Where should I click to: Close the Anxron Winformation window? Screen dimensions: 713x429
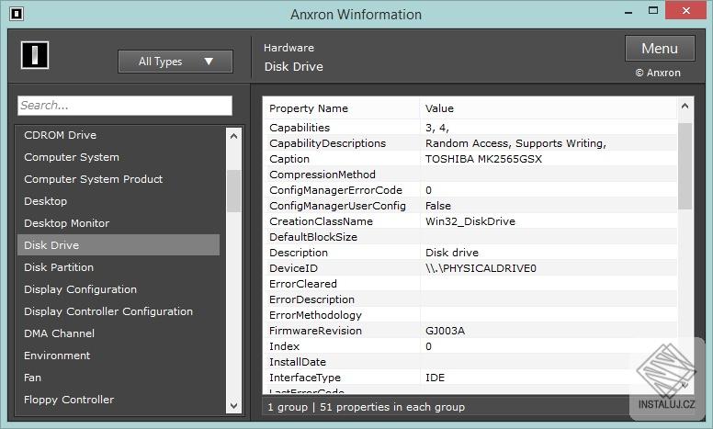(x=686, y=10)
